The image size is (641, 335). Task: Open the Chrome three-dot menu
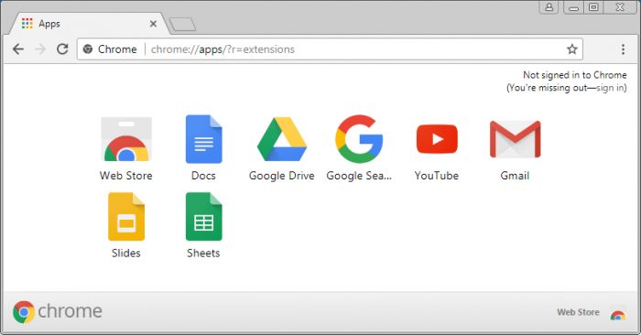pyautogui.click(x=623, y=49)
